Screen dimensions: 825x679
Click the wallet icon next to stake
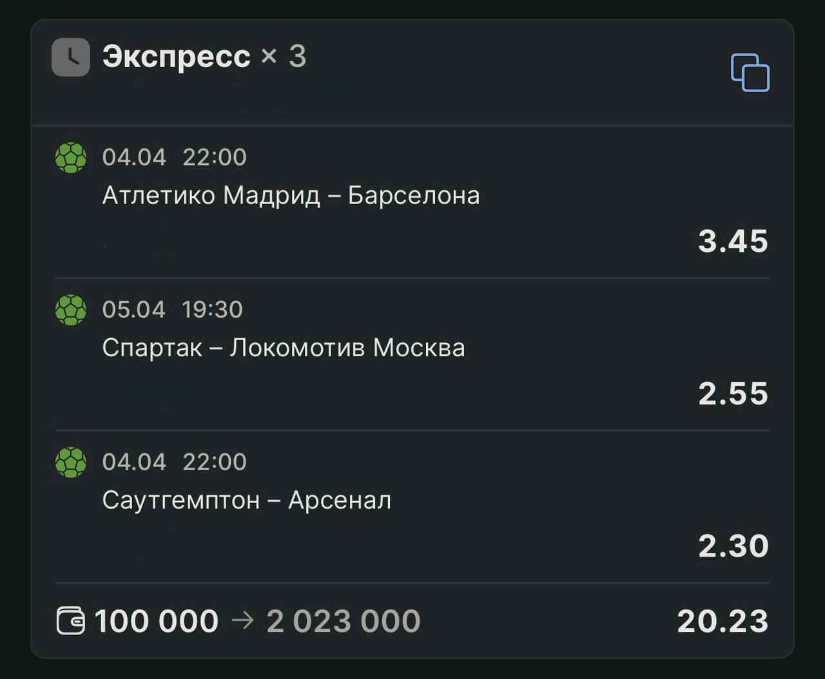[70, 621]
